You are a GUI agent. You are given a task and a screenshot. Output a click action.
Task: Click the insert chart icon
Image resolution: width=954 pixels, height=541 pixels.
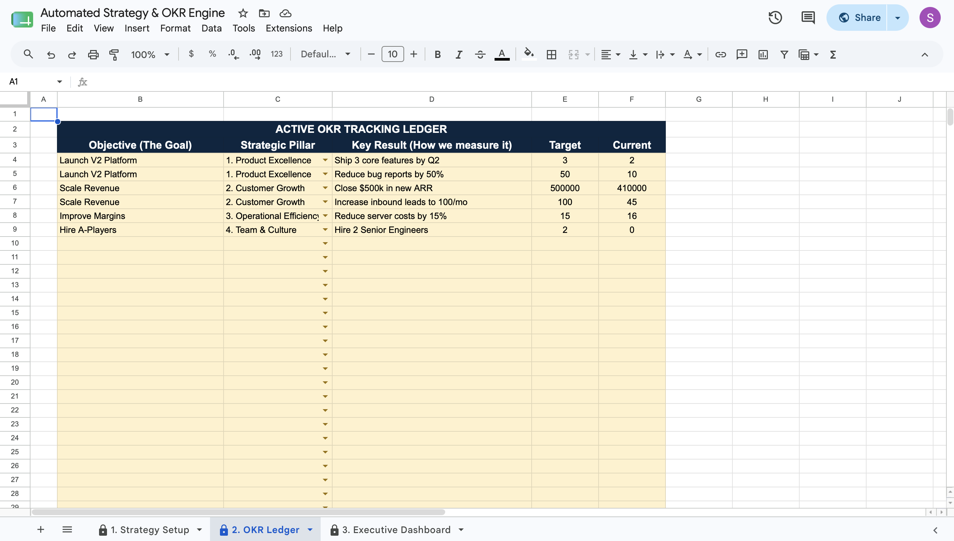pos(763,55)
